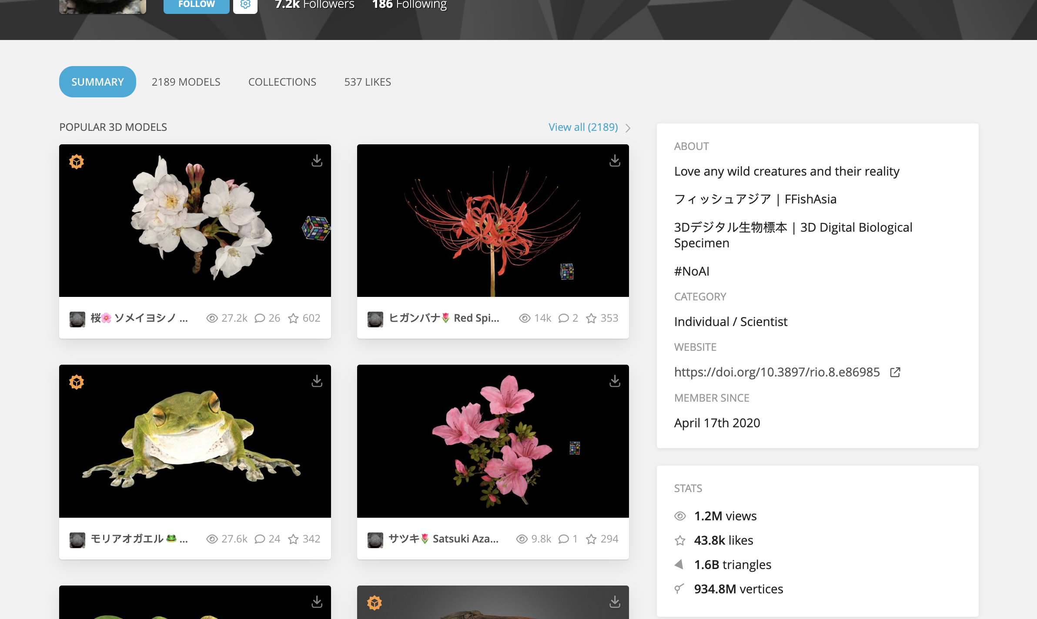Click author avatar on the Satsuki Azalea card
The height and width of the screenshot is (619, 1037).
tap(375, 540)
